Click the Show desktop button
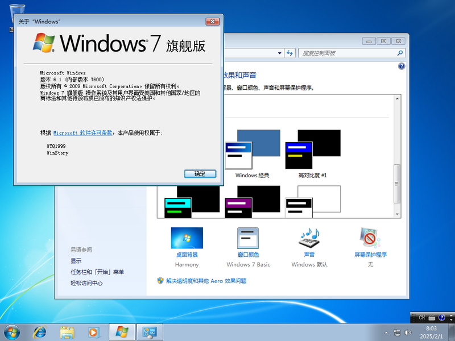Viewport: 455px width, 341px height. pos(452,332)
